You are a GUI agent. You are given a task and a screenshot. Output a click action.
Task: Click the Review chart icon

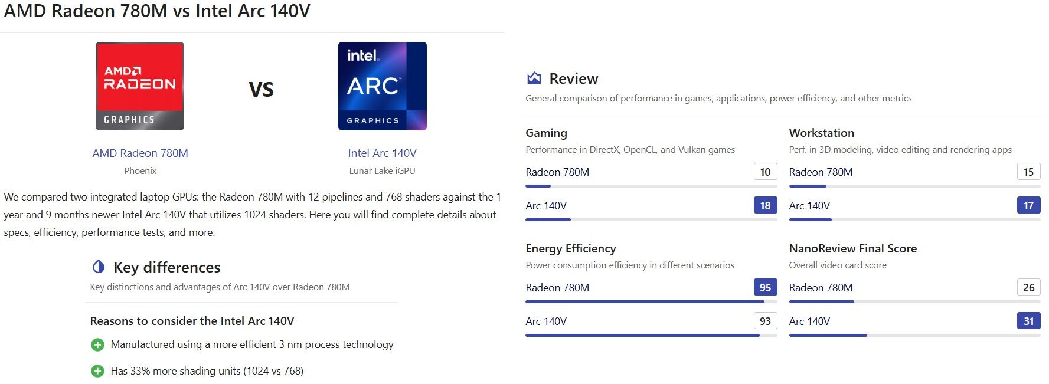(x=534, y=78)
